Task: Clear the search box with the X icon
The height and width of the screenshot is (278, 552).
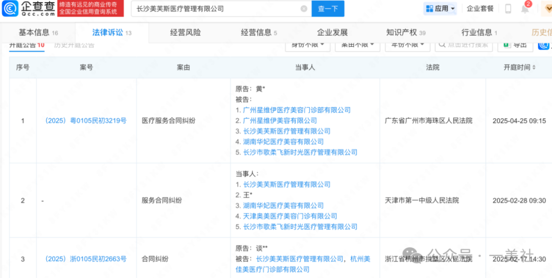Action: click(x=304, y=9)
